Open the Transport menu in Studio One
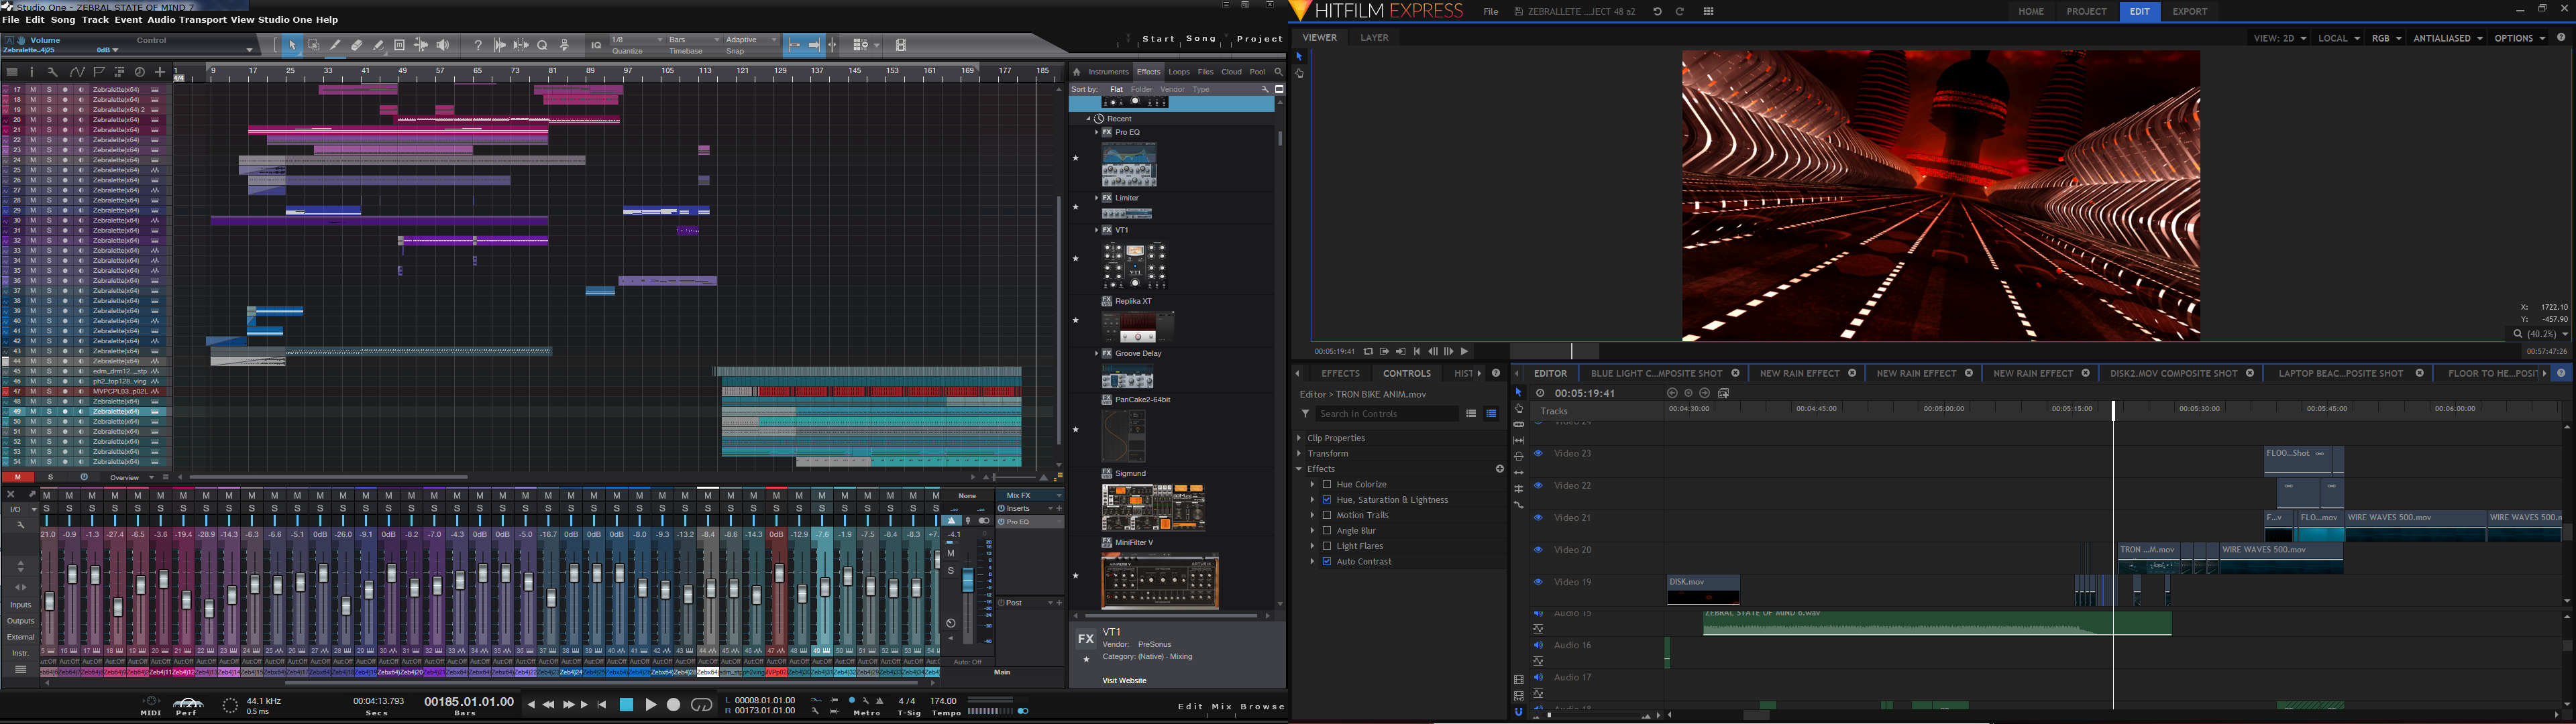The image size is (2576, 724). click(203, 20)
